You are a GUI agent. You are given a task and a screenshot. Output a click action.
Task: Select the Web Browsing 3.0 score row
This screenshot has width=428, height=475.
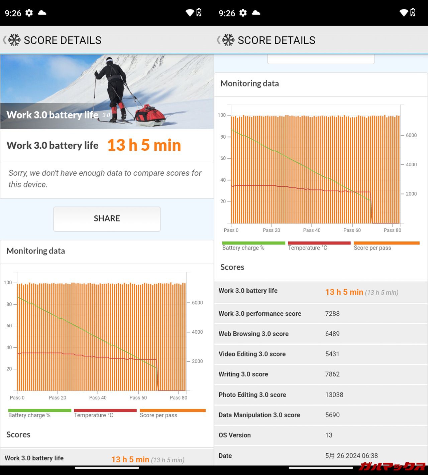pos(321,334)
